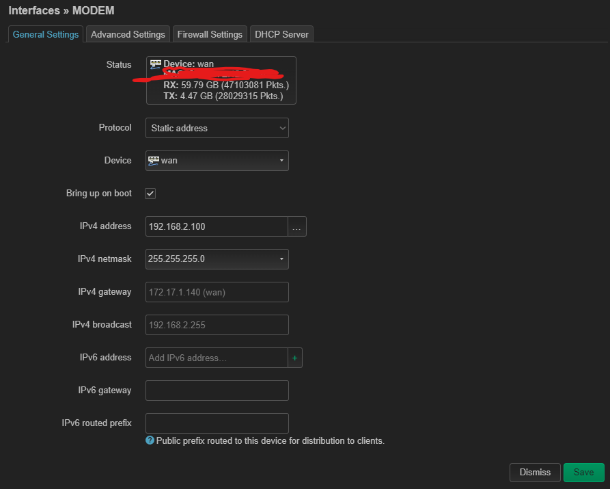Click the IPv4 broadcast field
The width and height of the screenshot is (610, 489).
[217, 325]
